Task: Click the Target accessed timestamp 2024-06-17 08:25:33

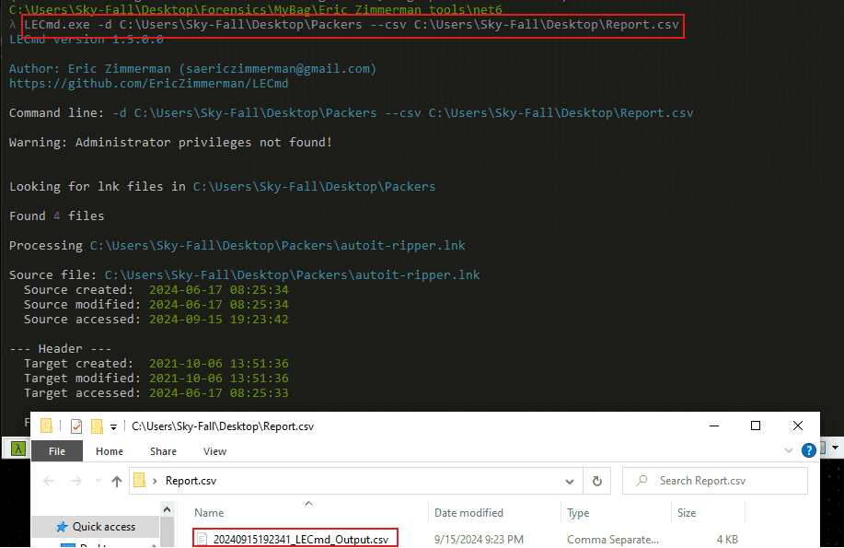Action: [x=218, y=393]
